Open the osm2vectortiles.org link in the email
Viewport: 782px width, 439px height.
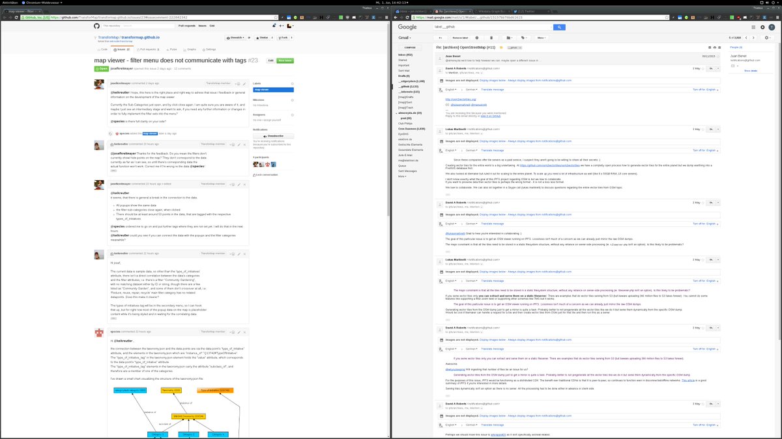click(460, 99)
